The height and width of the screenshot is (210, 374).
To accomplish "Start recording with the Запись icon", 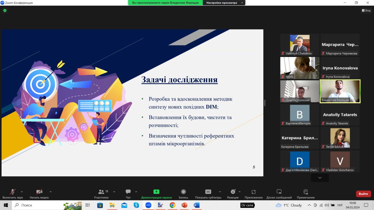I will (x=183, y=192).
